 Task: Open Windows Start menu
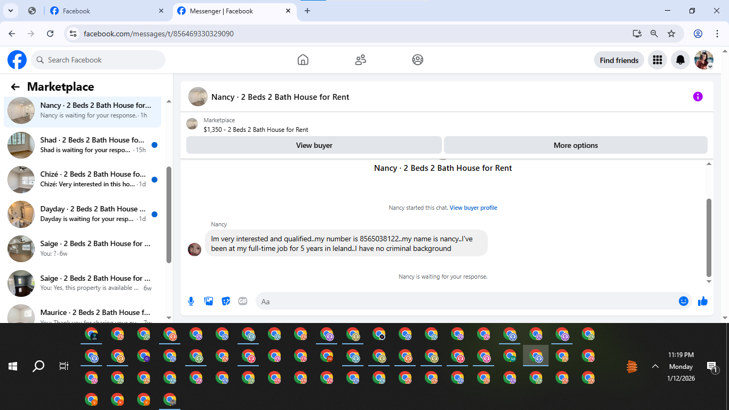(x=13, y=366)
